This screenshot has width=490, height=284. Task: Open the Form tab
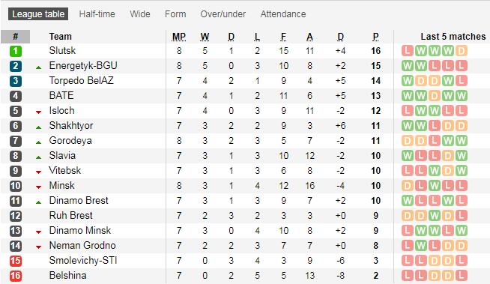175,14
